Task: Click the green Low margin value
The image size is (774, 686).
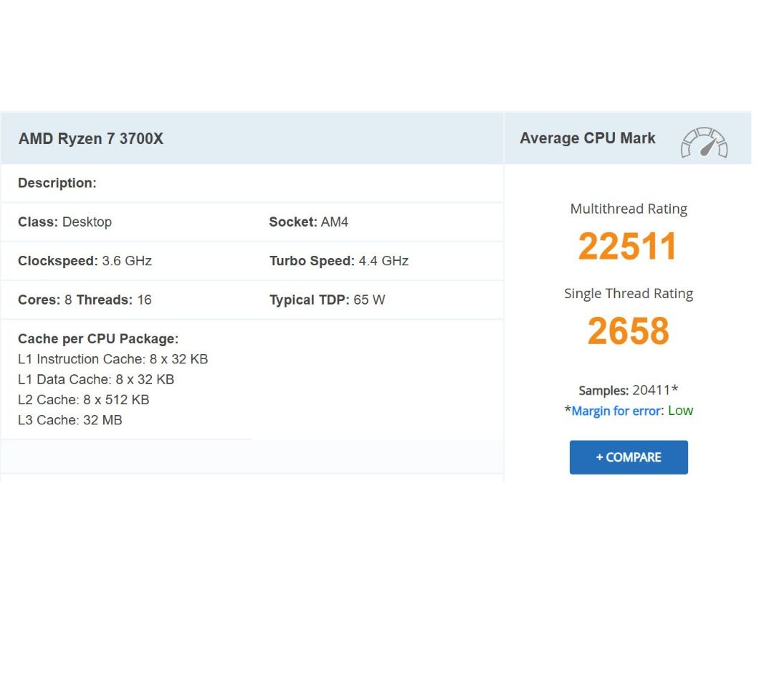Action: click(680, 411)
